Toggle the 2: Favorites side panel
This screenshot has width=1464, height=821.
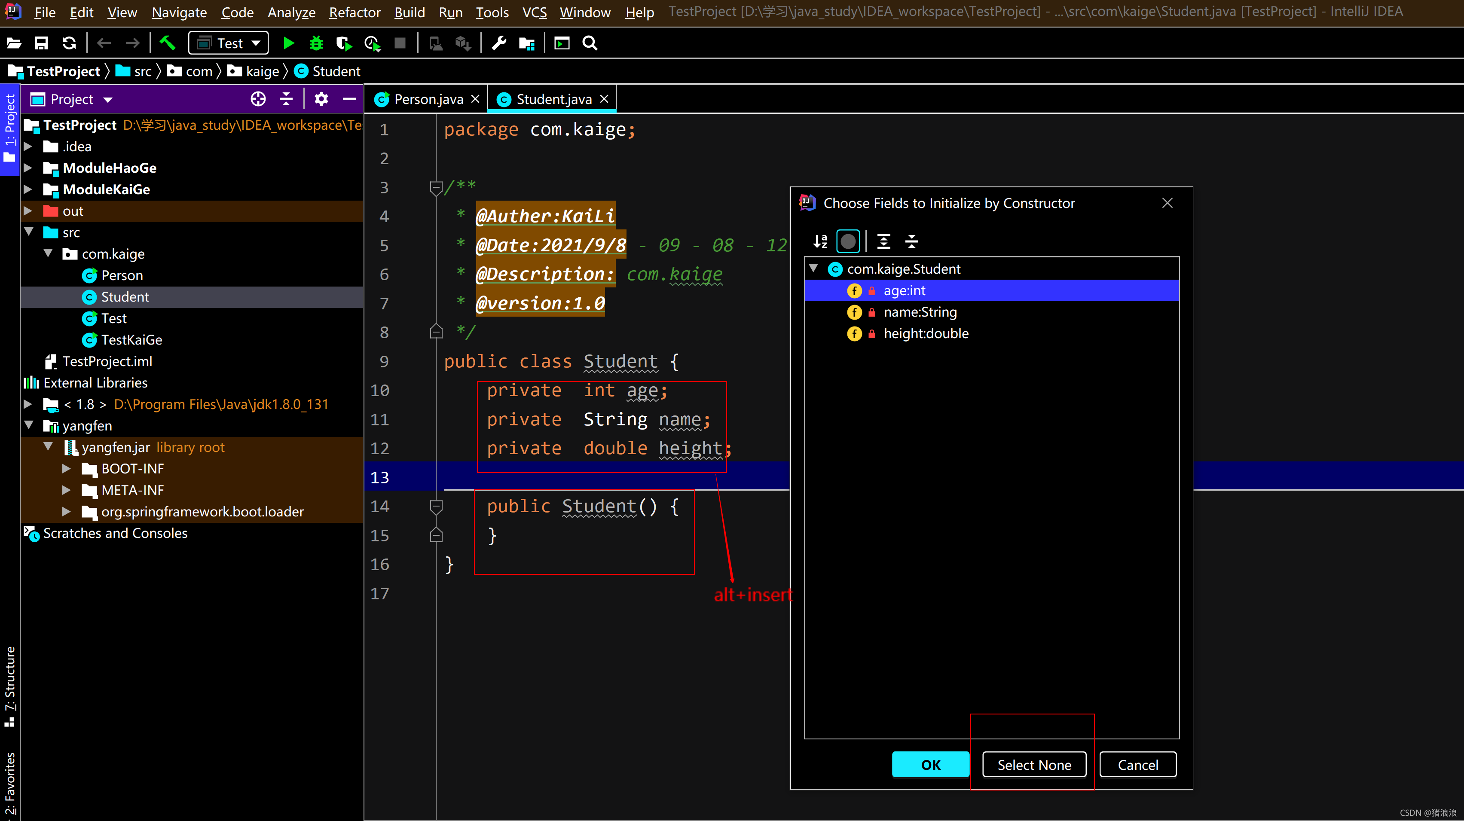click(x=9, y=784)
